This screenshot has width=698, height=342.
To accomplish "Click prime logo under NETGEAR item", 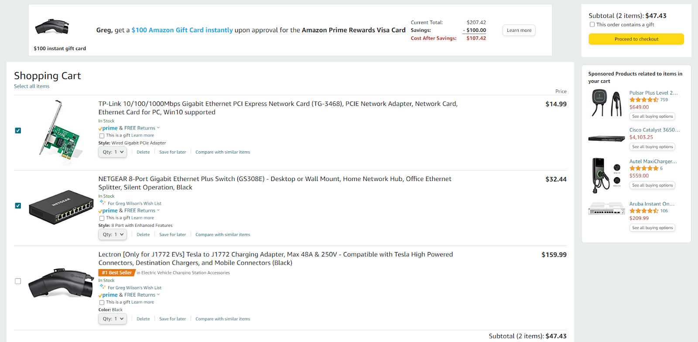I will (x=108, y=211).
